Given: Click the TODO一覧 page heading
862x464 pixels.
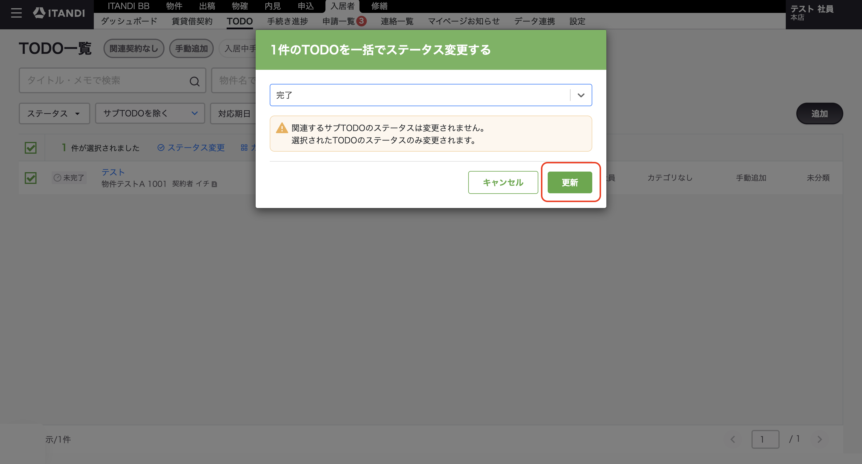Looking at the screenshot, I should (x=55, y=49).
